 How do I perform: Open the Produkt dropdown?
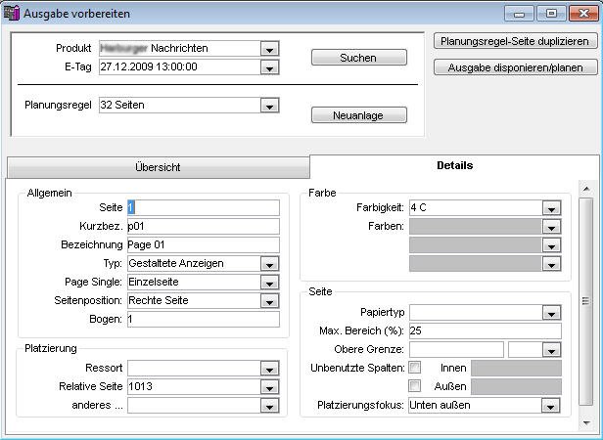pos(269,49)
